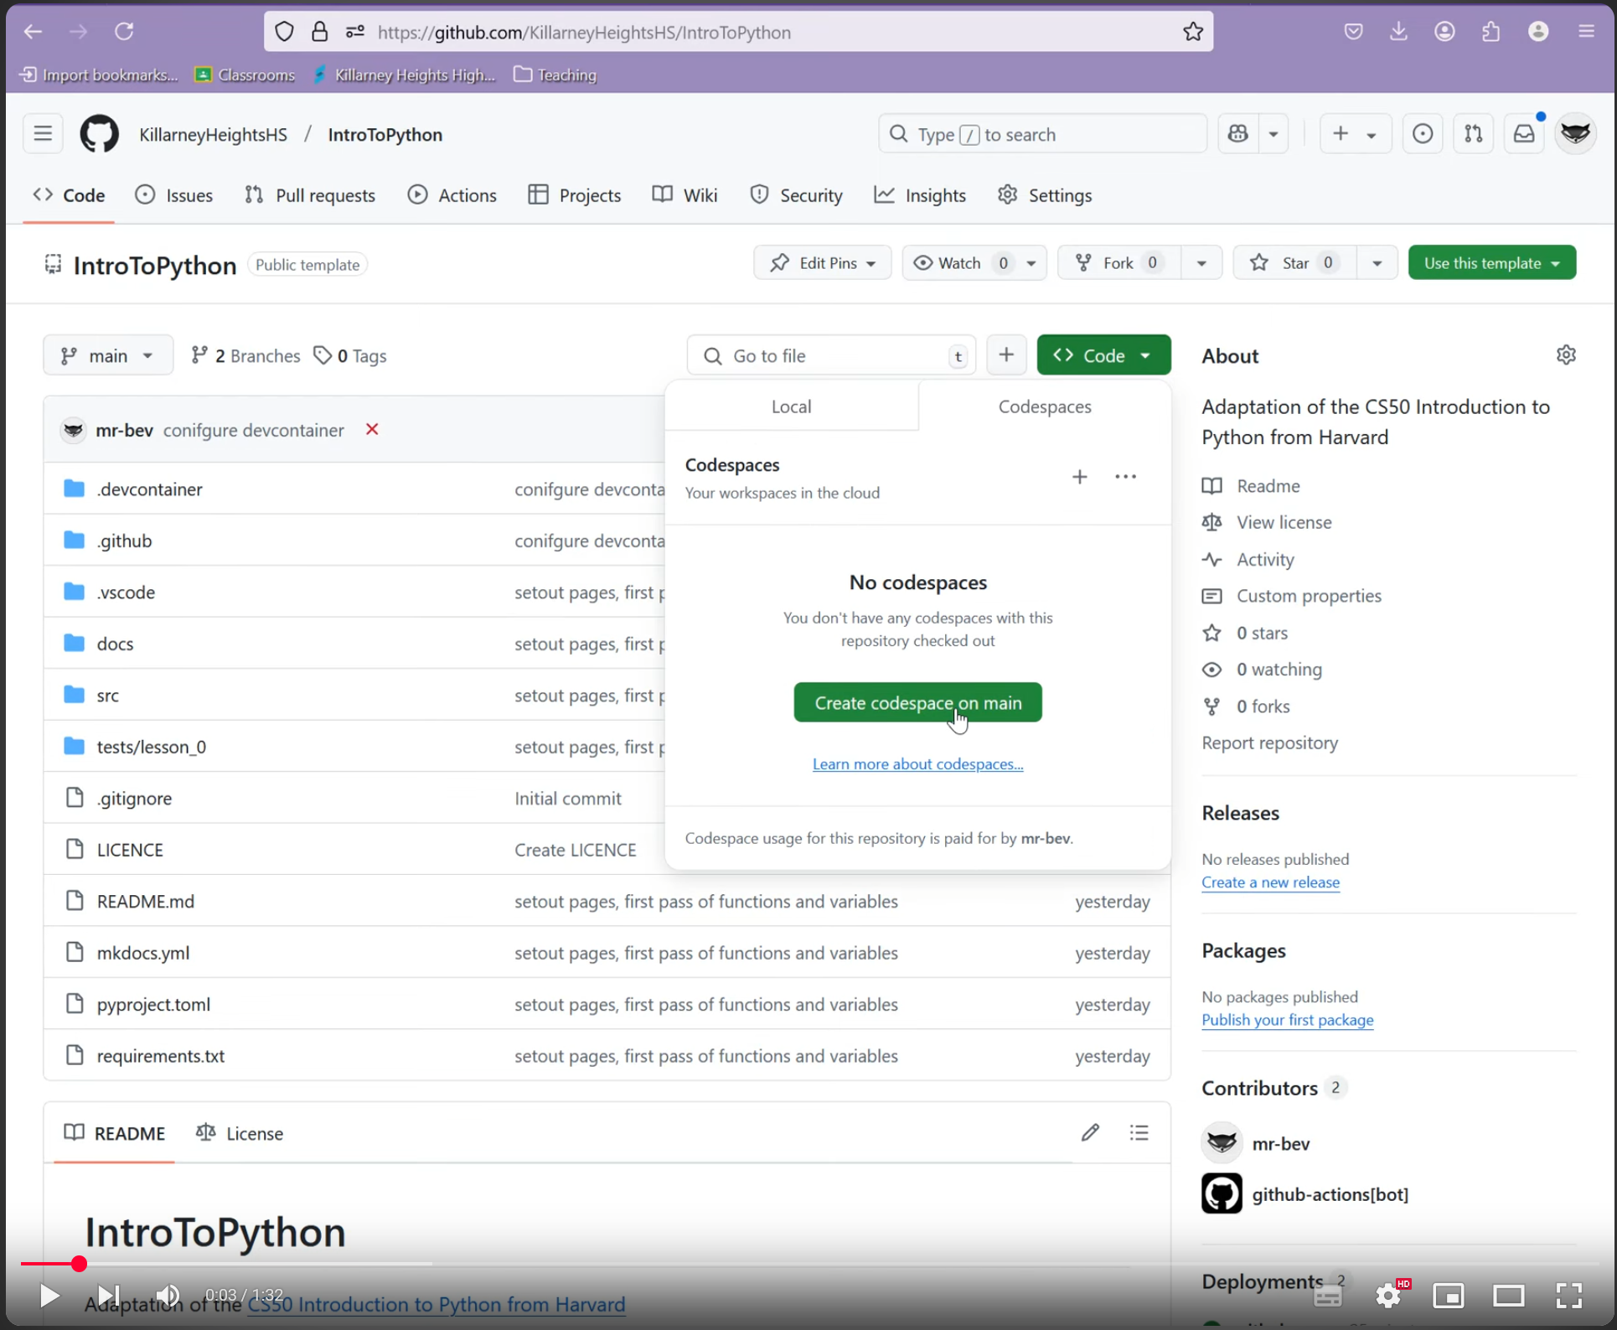The height and width of the screenshot is (1330, 1617).
Task: Switch video to theater mode
Action: pos(1508,1296)
